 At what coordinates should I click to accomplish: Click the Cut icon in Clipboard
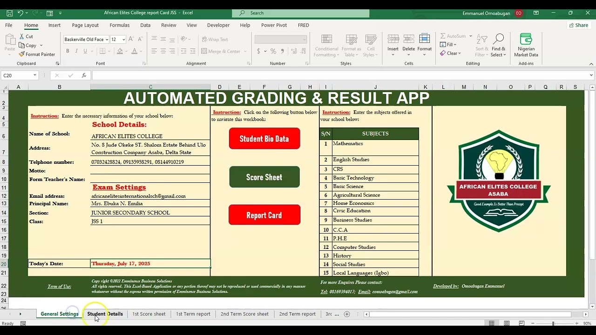[21, 36]
